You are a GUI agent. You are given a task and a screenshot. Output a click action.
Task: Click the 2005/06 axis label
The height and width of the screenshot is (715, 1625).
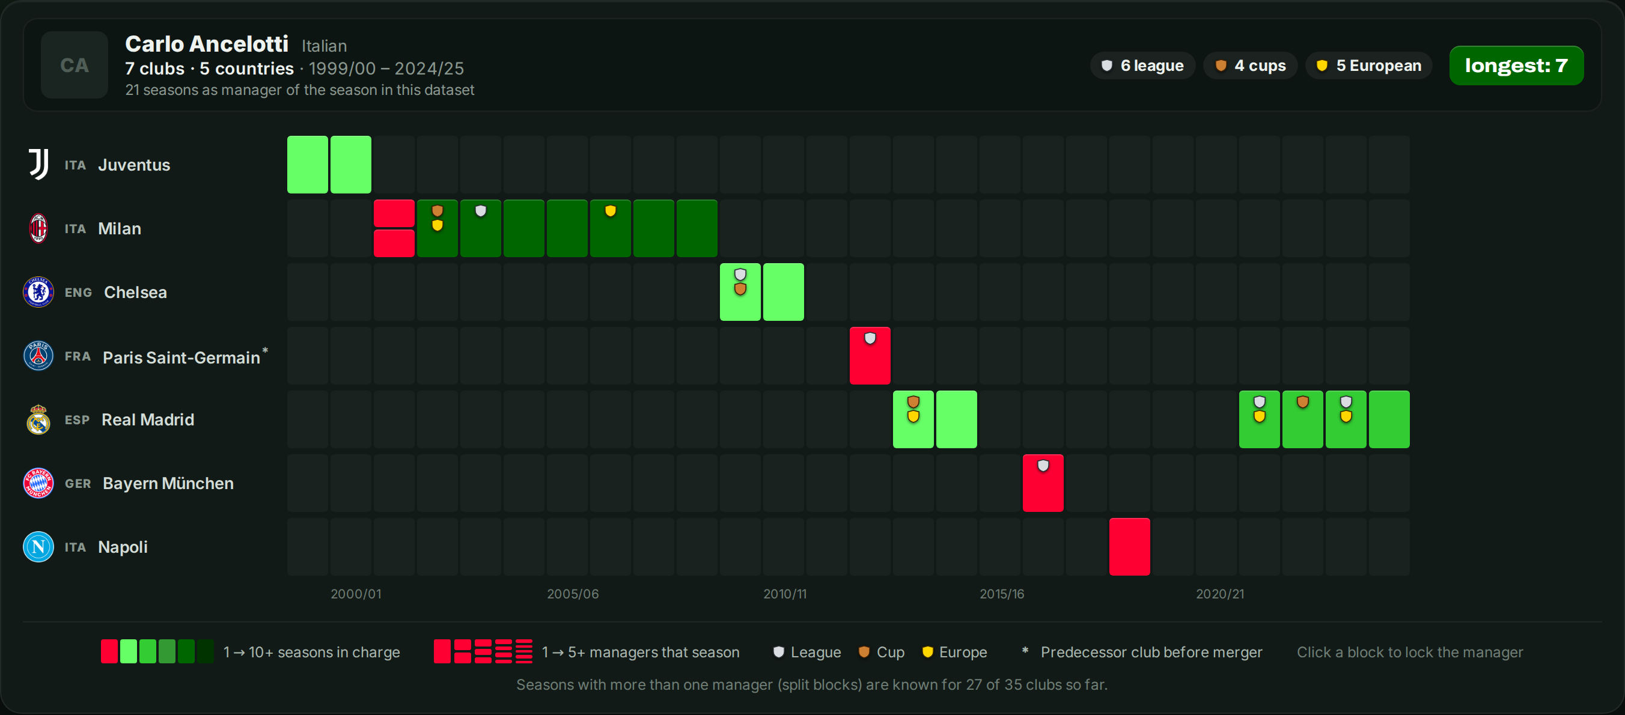click(x=573, y=594)
